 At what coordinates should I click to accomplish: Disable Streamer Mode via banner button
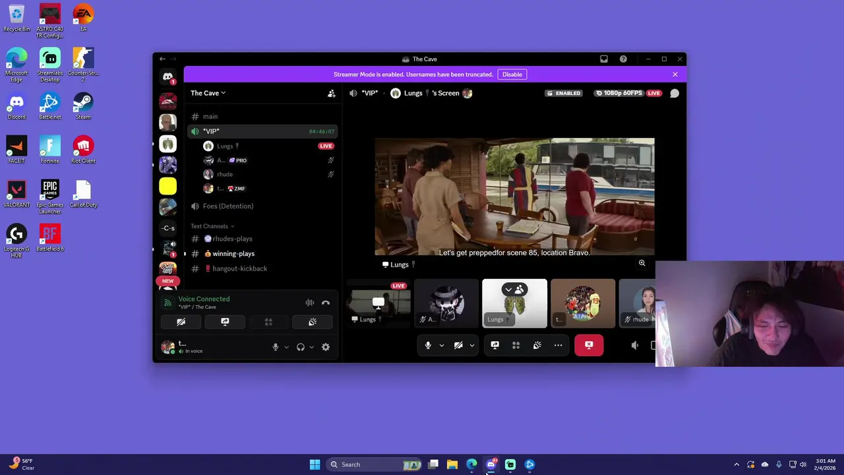[512, 75]
